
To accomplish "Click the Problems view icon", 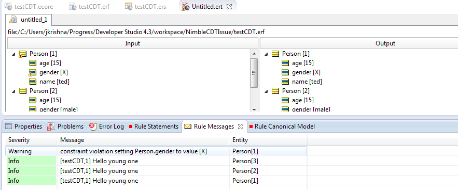I will [51, 126].
